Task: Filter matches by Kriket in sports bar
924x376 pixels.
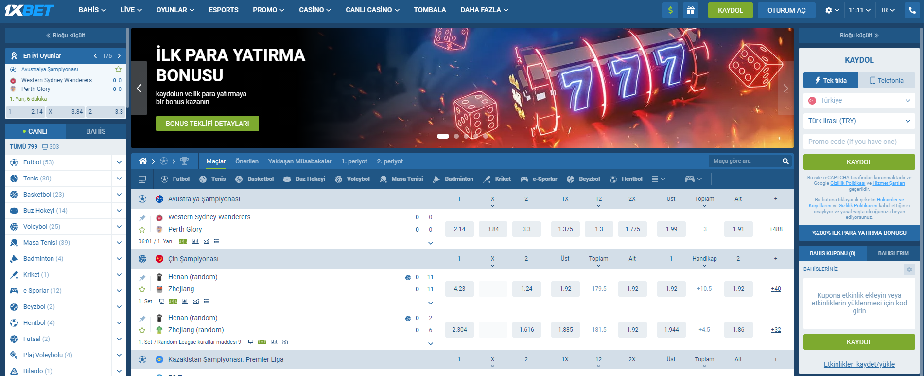Action: coord(497,179)
